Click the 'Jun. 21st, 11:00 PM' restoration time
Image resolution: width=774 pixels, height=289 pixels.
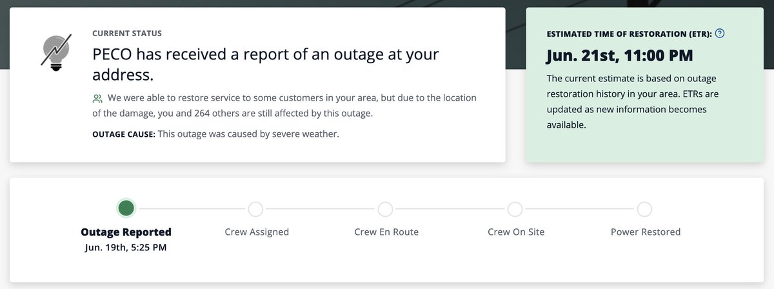(620, 55)
